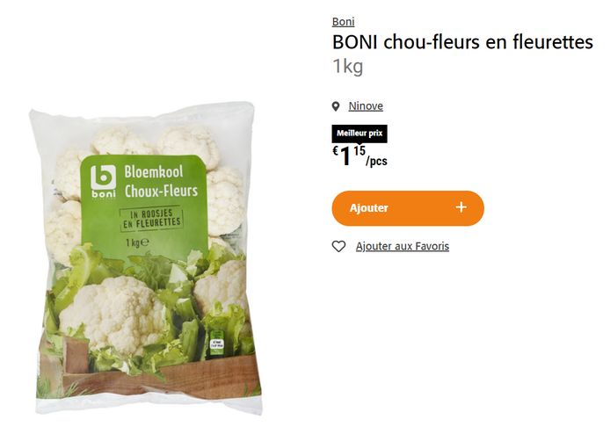610x434 pixels.
Task: Click the small green label near bag bottom
Action: (217, 343)
